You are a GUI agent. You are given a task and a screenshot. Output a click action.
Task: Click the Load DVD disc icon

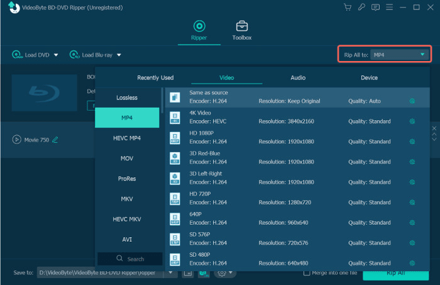coord(17,55)
